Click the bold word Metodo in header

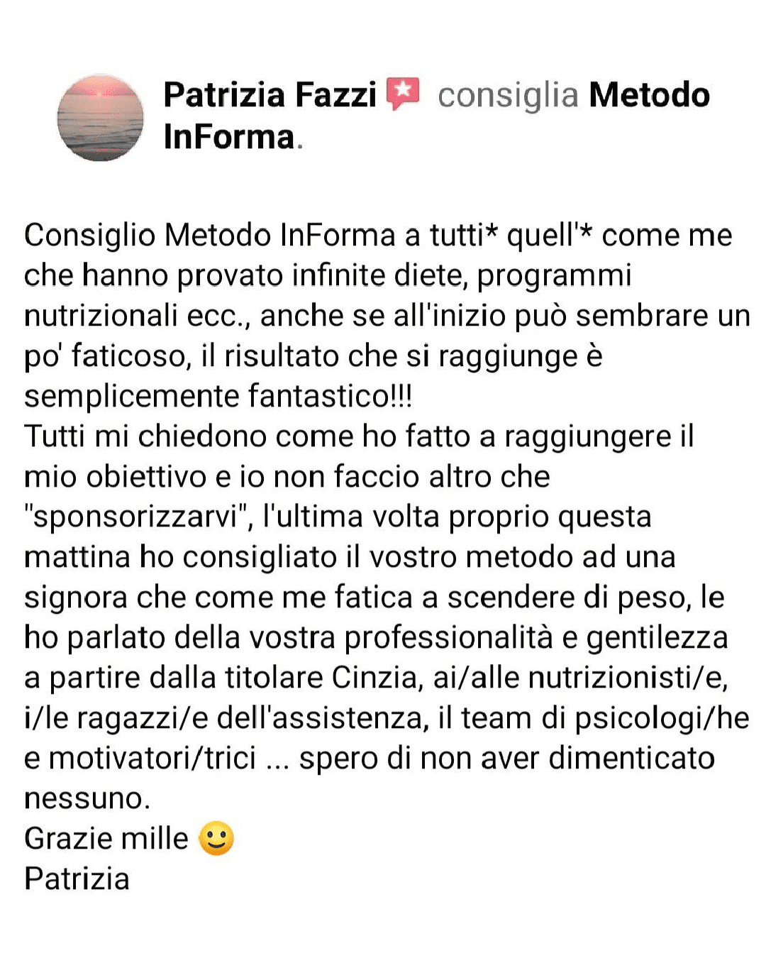pyautogui.click(x=649, y=95)
